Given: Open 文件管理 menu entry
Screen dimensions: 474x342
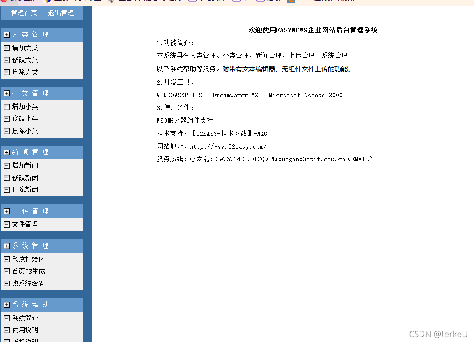Looking at the screenshot, I should tap(25, 224).
